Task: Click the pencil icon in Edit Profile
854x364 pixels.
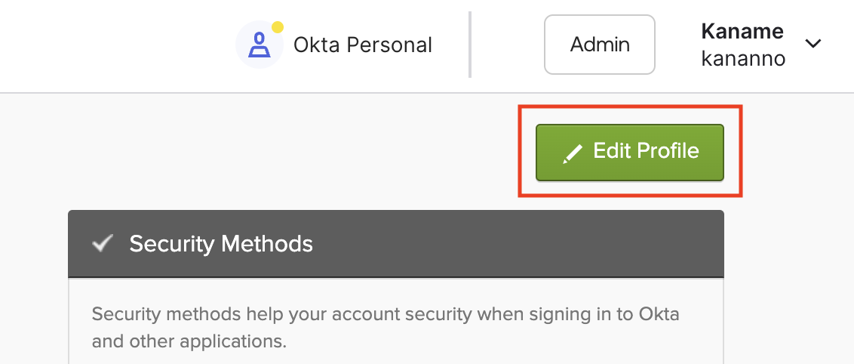Action: [x=573, y=153]
